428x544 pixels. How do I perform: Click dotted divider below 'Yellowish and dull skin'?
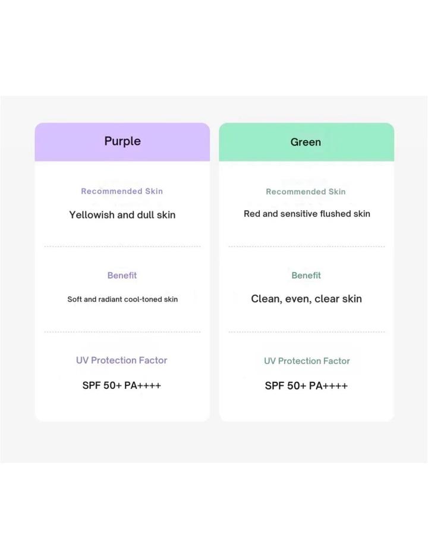point(122,246)
